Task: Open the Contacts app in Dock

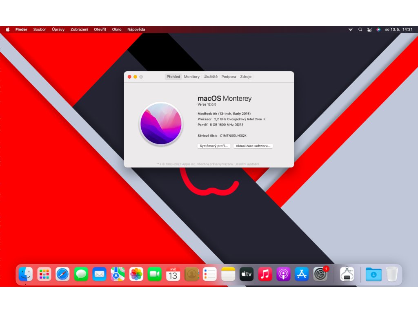Action: (x=191, y=274)
